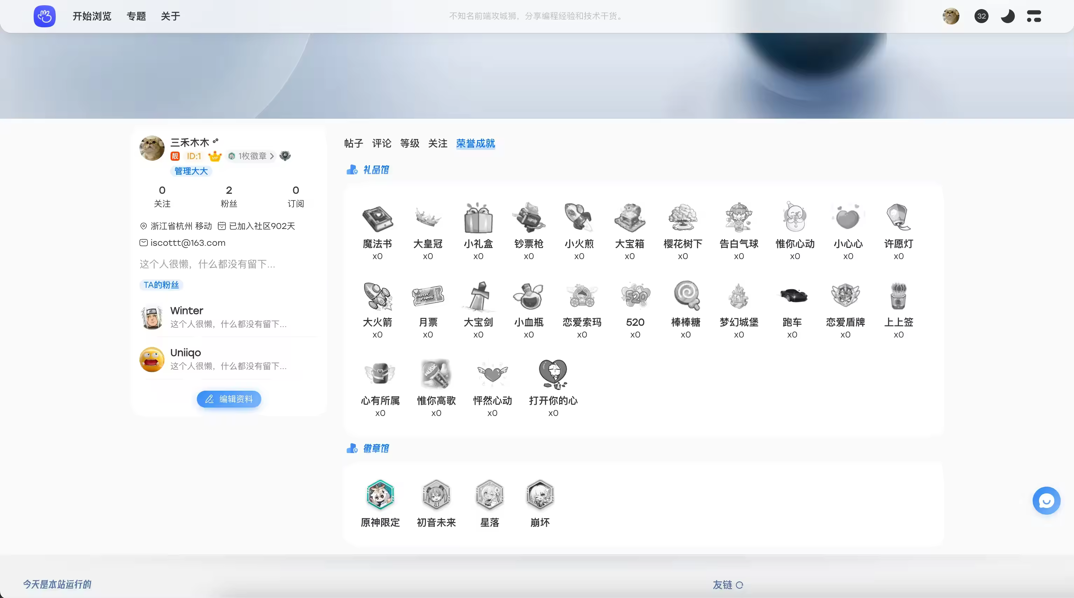This screenshot has width=1074, height=598.
Task: Click the 大宝剑 gift icon
Action: 478,296
